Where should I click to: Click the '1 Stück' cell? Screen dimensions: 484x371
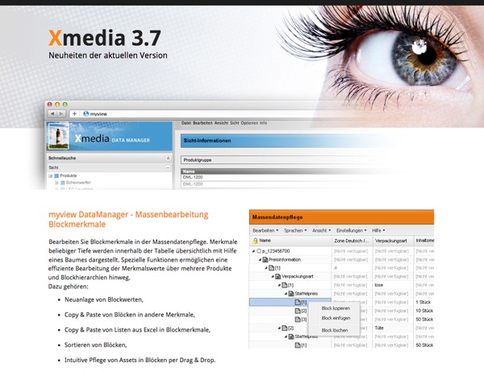click(x=424, y=302)
